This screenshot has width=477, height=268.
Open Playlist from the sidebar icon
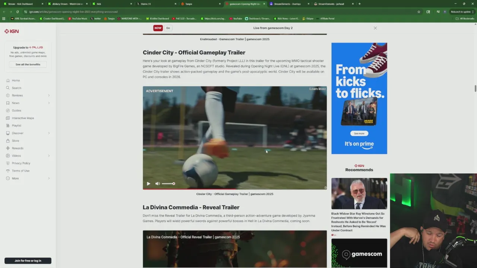coord(8,125)
